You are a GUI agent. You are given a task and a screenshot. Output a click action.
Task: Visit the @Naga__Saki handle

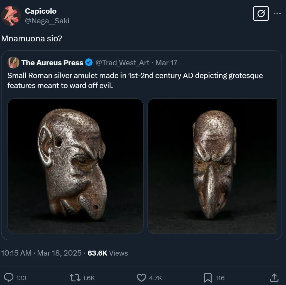click(x=47, y=21)
